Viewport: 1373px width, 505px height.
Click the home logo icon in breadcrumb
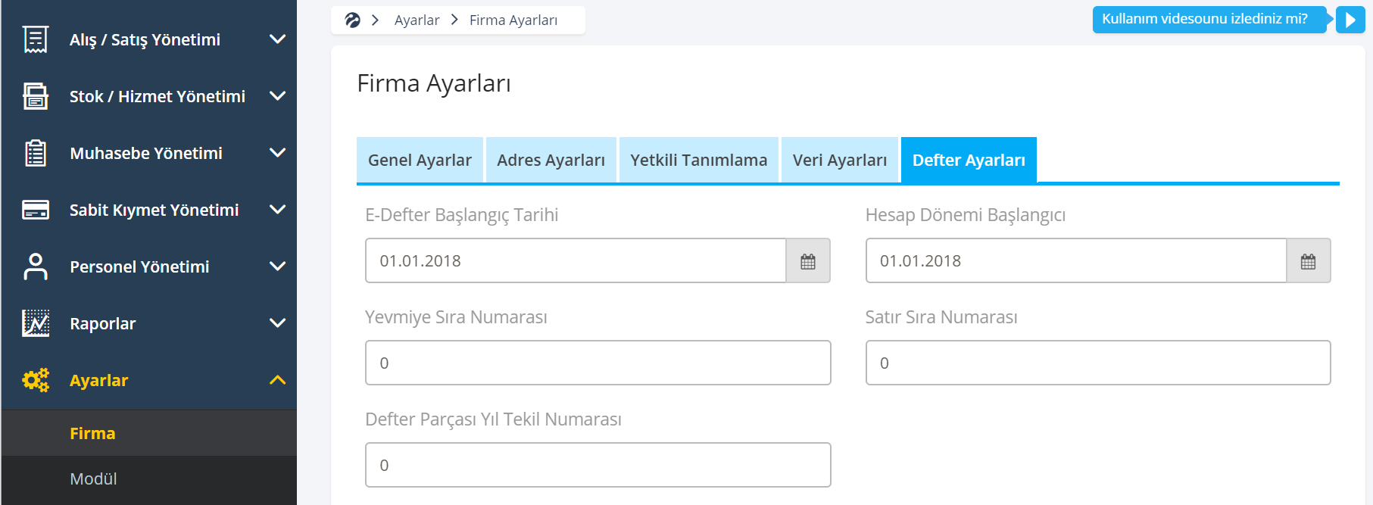click(x=352, y=20)
